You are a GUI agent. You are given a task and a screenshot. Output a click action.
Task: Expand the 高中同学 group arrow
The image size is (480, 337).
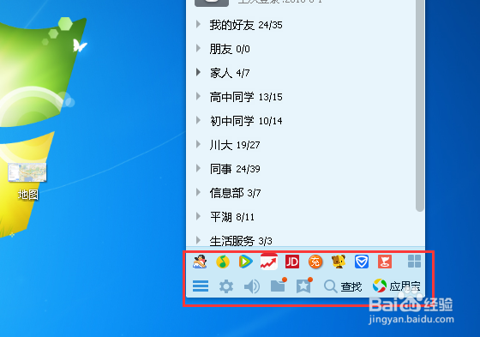point(198,96)
